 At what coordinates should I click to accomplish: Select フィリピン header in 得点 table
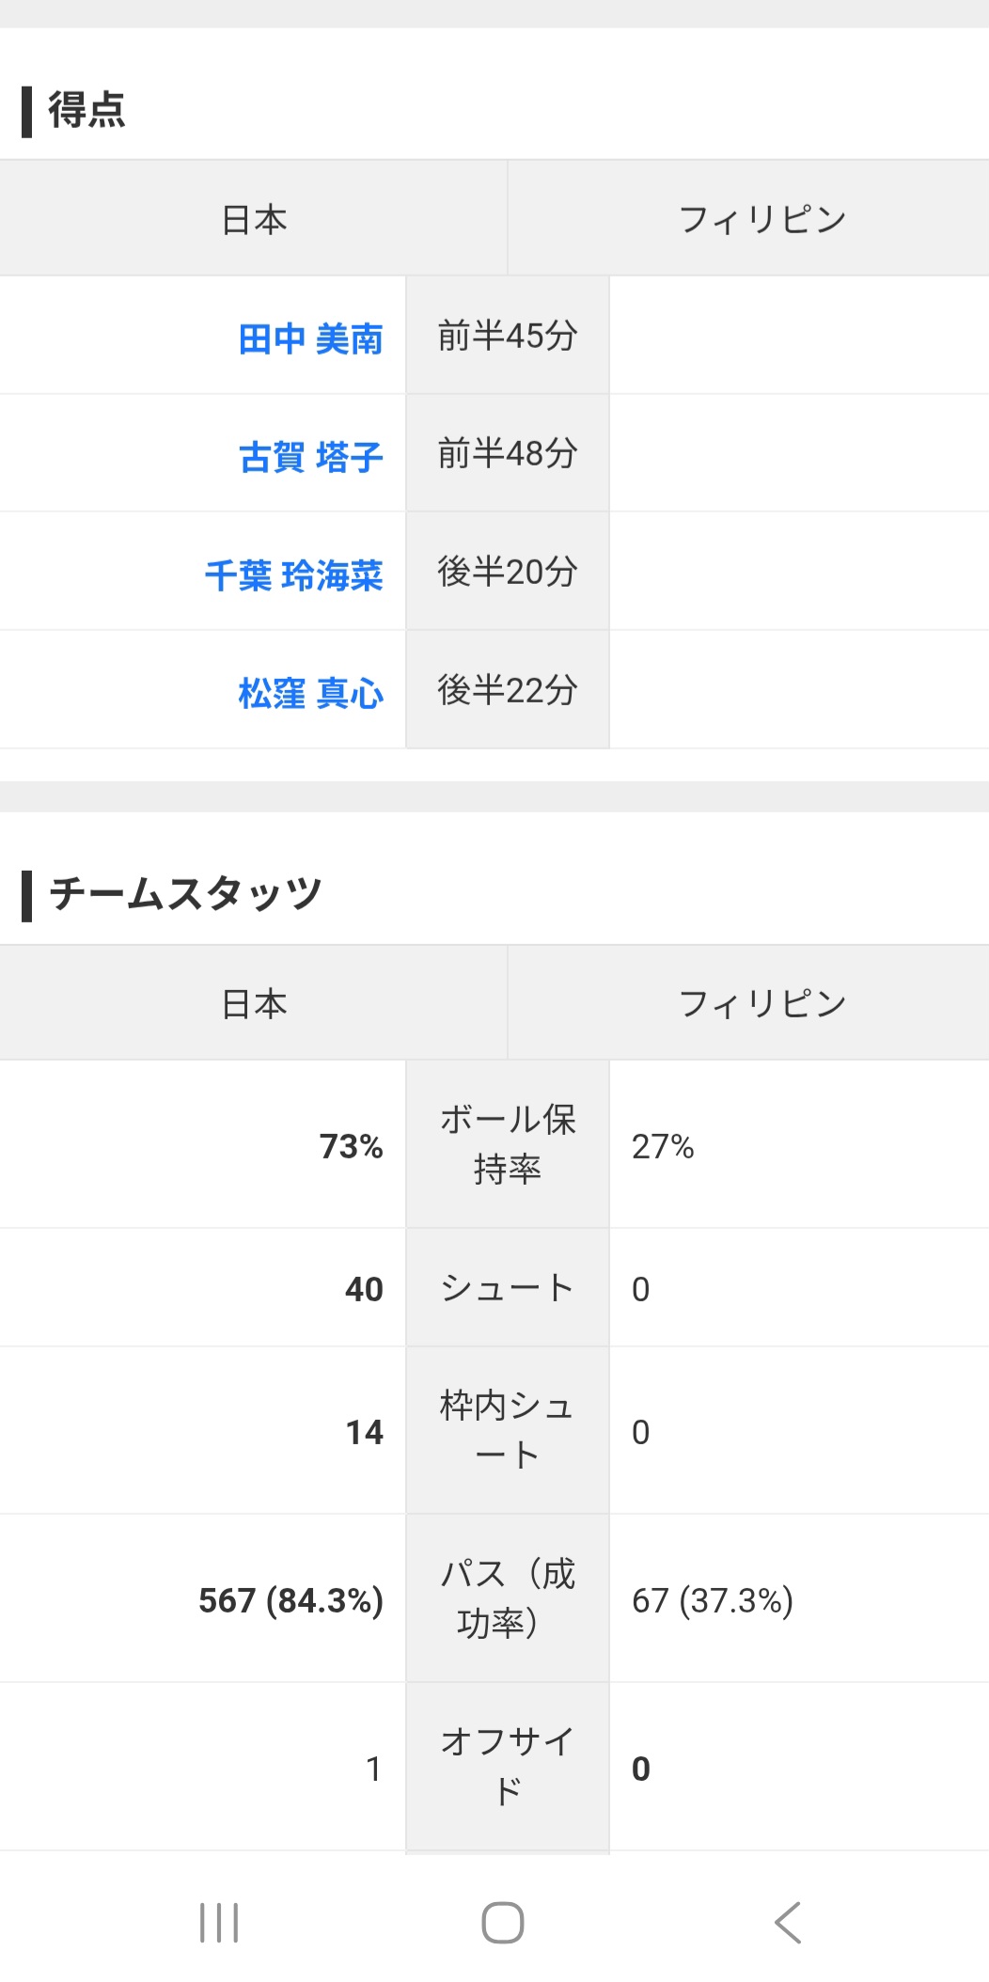(x=761, y=219)
